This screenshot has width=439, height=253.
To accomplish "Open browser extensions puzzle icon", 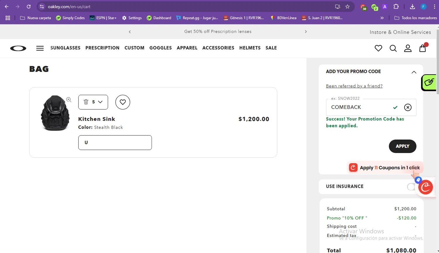I will [x=396, y=6].
